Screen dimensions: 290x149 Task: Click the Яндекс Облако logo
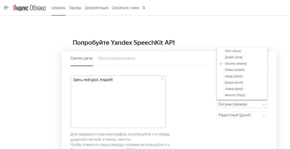click(29, 8)
